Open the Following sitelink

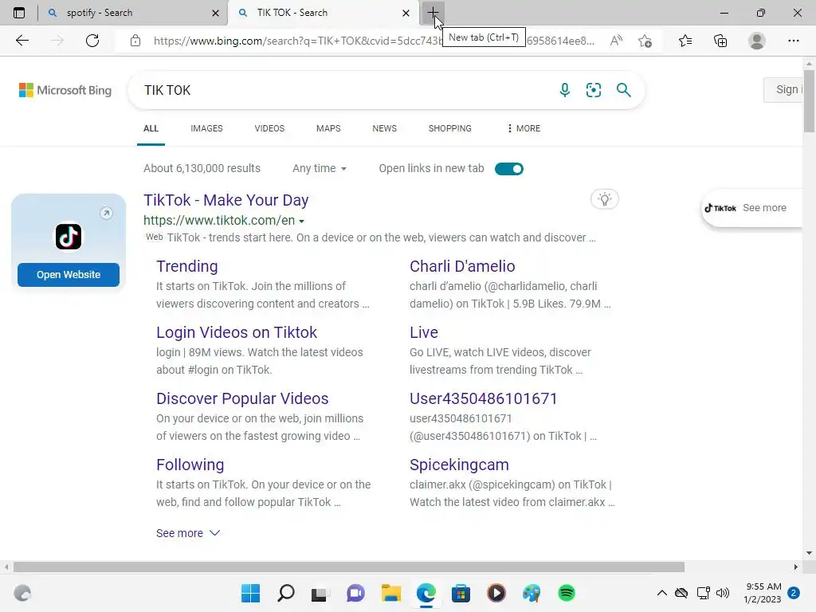pyautogui.click(x=190, y=465)
